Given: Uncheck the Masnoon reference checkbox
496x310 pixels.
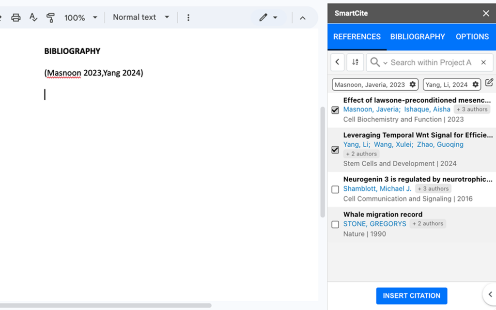Looking at the screenshot, I should [335, 110].
